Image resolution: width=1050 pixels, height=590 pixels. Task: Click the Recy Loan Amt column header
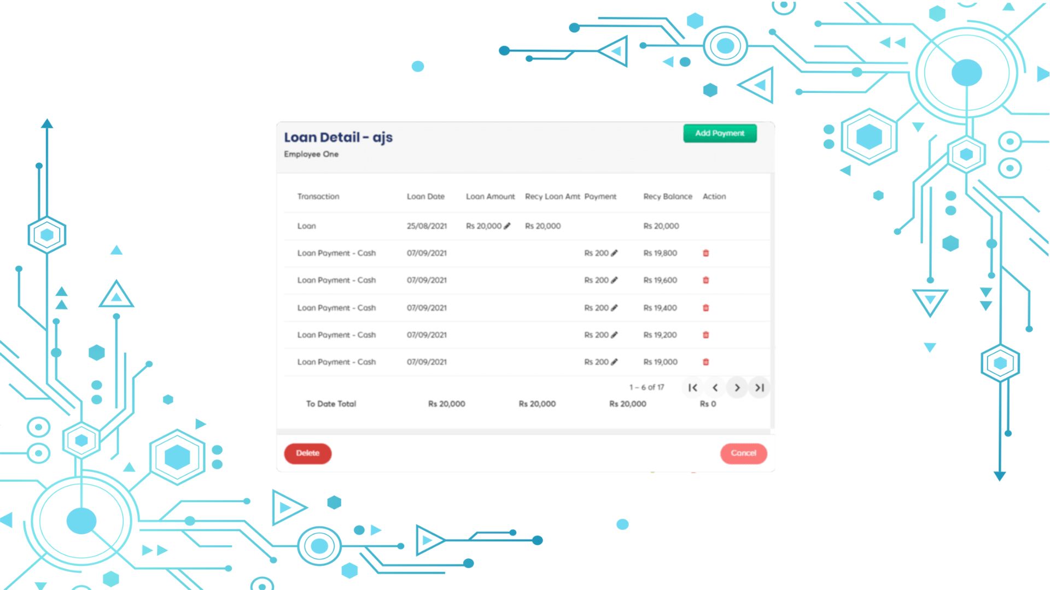tap(552, 196)
